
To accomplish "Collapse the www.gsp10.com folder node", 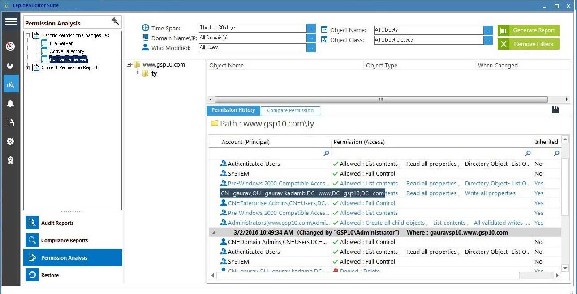I will tap(129, 64).
